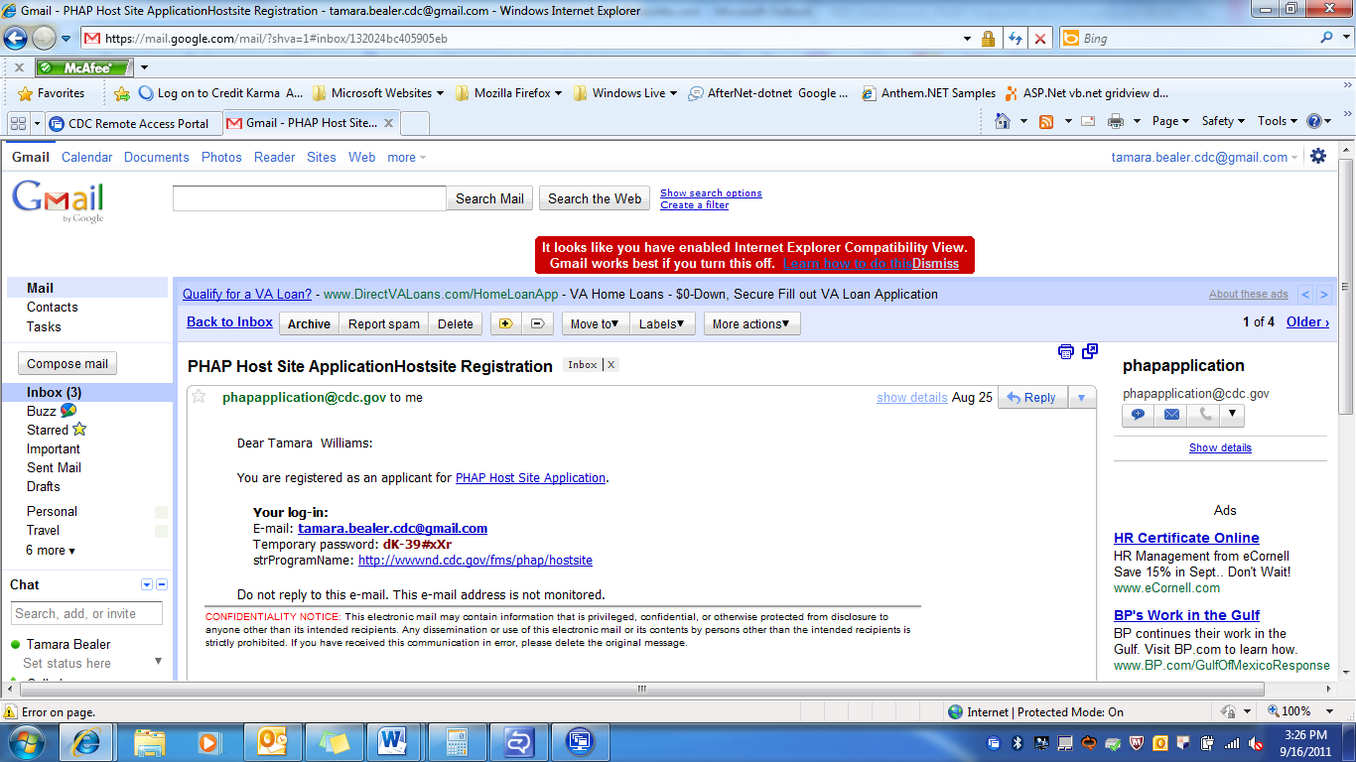Click the Travel label color swatch
Screen dimensions: 1356x762
tap(161, 531)
